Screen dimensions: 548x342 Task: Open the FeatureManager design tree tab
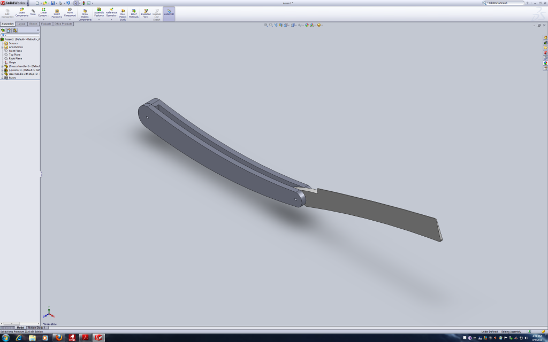tap(3, 30)
